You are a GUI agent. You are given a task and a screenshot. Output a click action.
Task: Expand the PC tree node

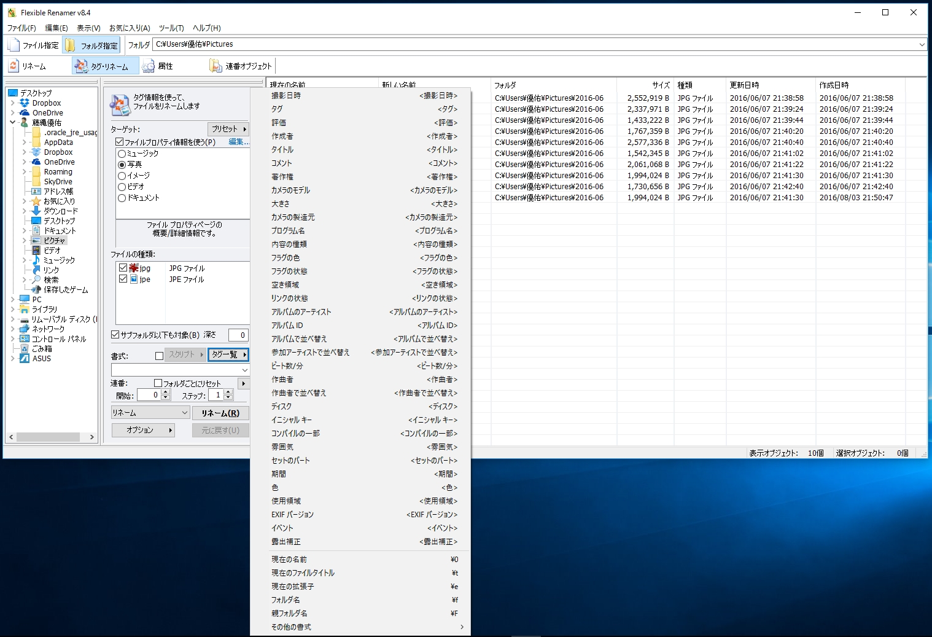coord(13,300)
